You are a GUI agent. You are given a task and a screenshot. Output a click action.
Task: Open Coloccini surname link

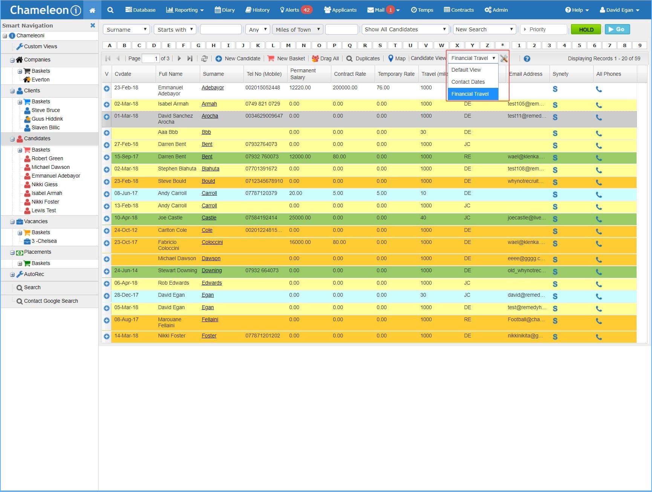(212, 242)
